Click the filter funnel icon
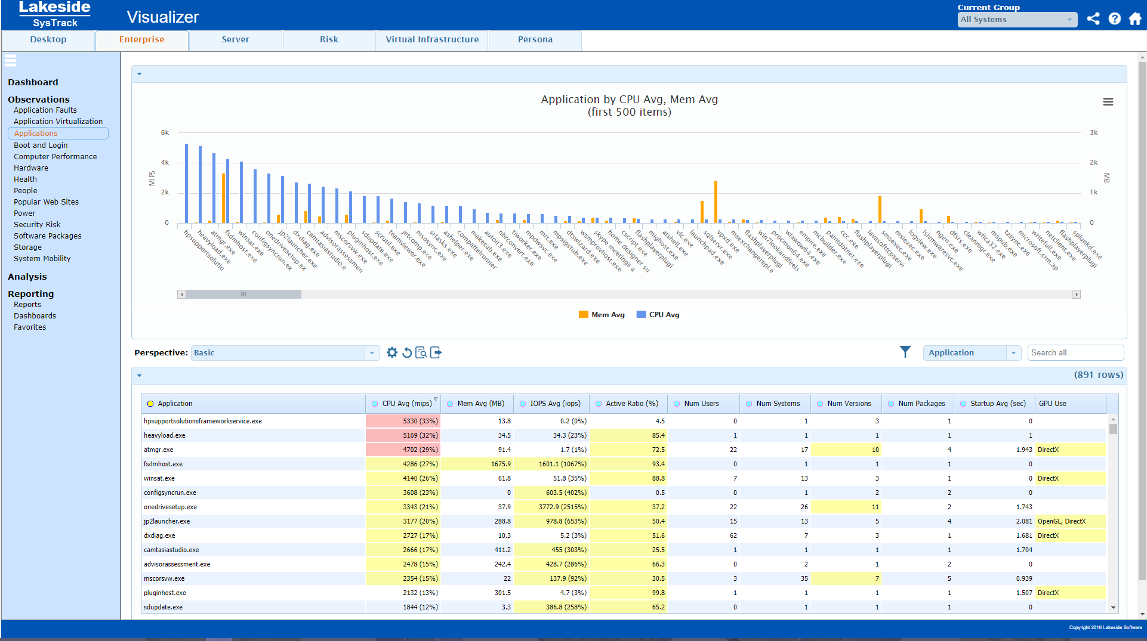 point(905,352)
